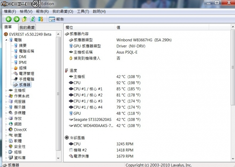The height and width of the screenshot is (167, 235).
Task: Open the 我的最愛(O) menu
Action: (63, 11)
